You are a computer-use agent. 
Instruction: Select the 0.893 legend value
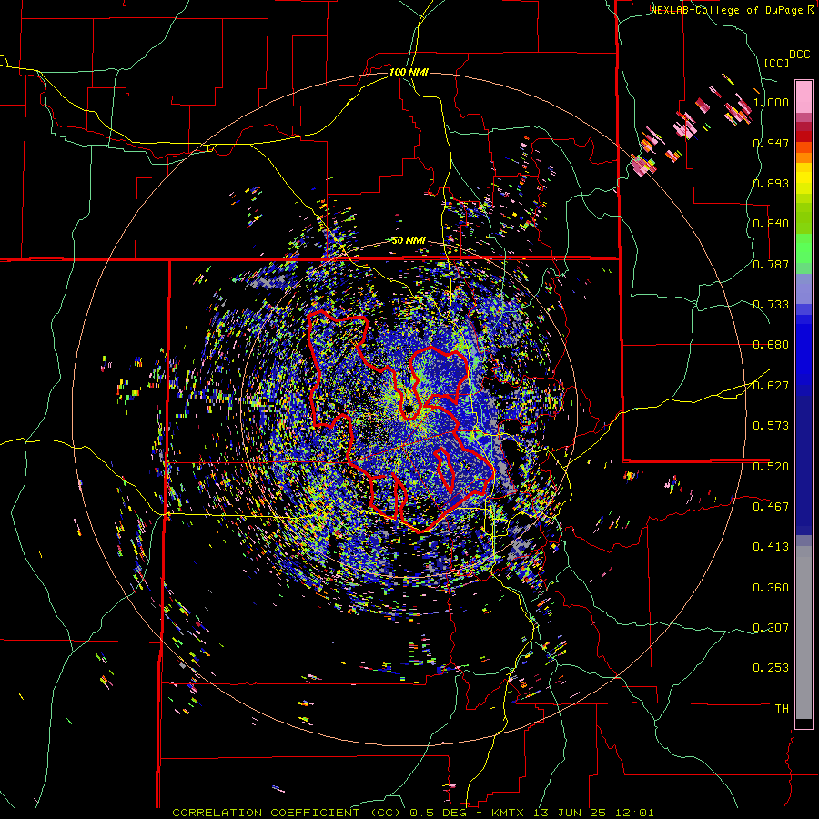click(771, 183)
